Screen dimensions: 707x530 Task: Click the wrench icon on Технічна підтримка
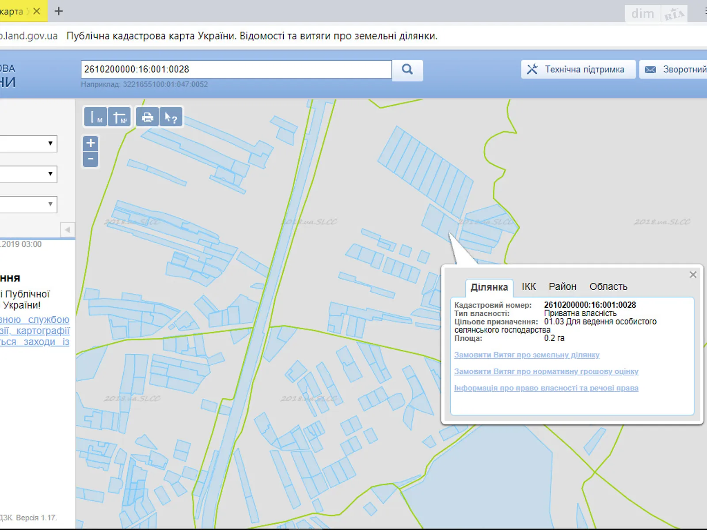click(x=532, y=69)
